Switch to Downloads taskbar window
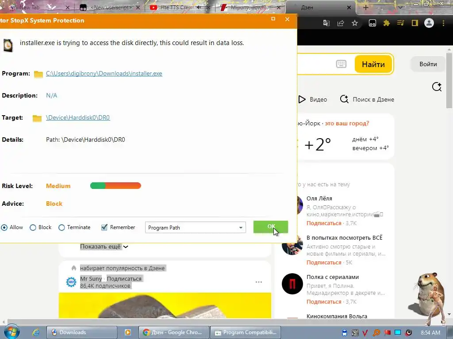Viewport: 453px width, 339px height. pyautogui.click(x=82, y=332)
